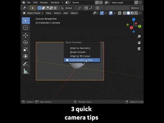Screen dimensions: 164x123
Task: Select the Rotate tool
Action: point(26,42)
